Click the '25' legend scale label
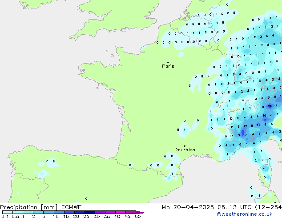The width and height of the screenshot is (282, 218). (86, 216)
